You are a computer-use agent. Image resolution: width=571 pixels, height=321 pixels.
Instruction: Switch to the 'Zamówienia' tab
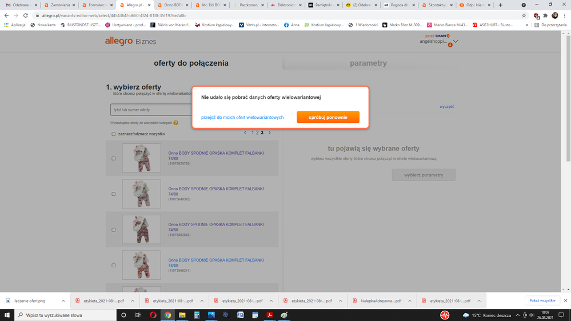coord(59,5)
